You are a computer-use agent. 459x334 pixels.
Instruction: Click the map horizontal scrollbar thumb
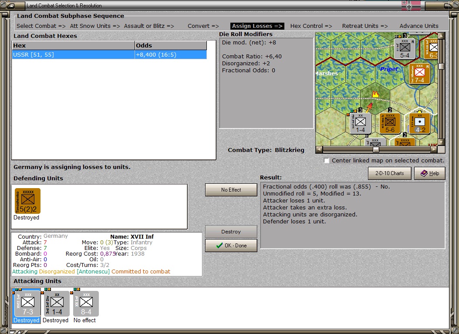376,150
